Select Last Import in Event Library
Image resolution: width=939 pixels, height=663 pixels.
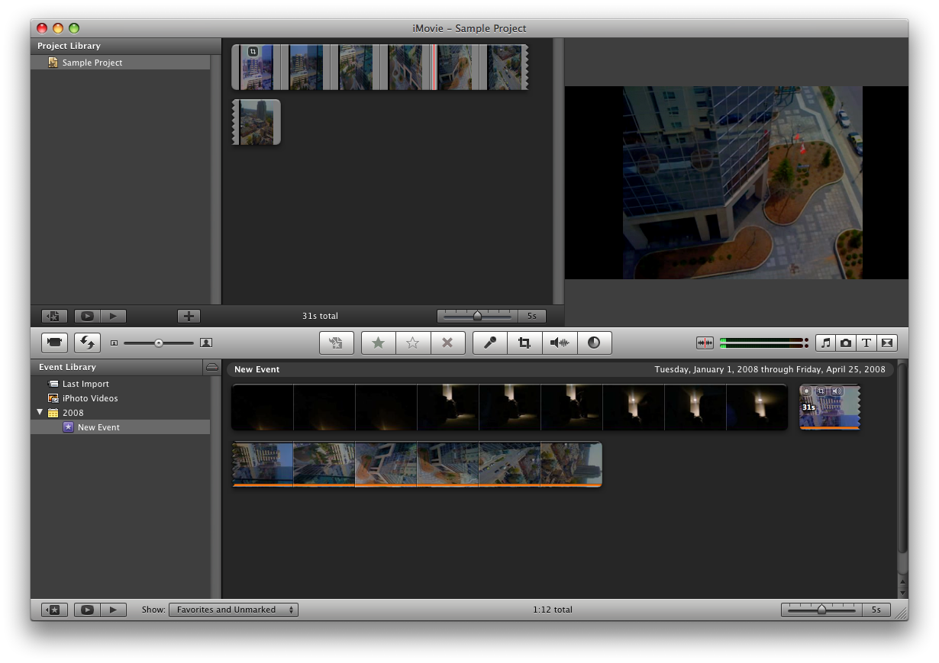tap(120, 384)
